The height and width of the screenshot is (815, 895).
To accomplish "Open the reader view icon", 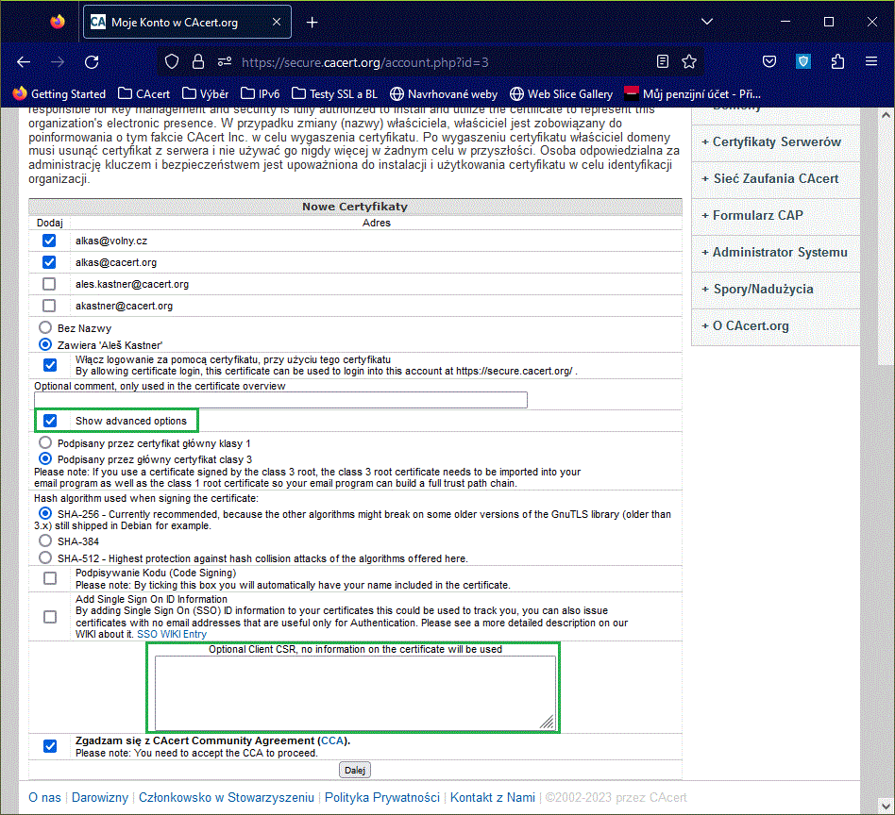I will (663, 62).
